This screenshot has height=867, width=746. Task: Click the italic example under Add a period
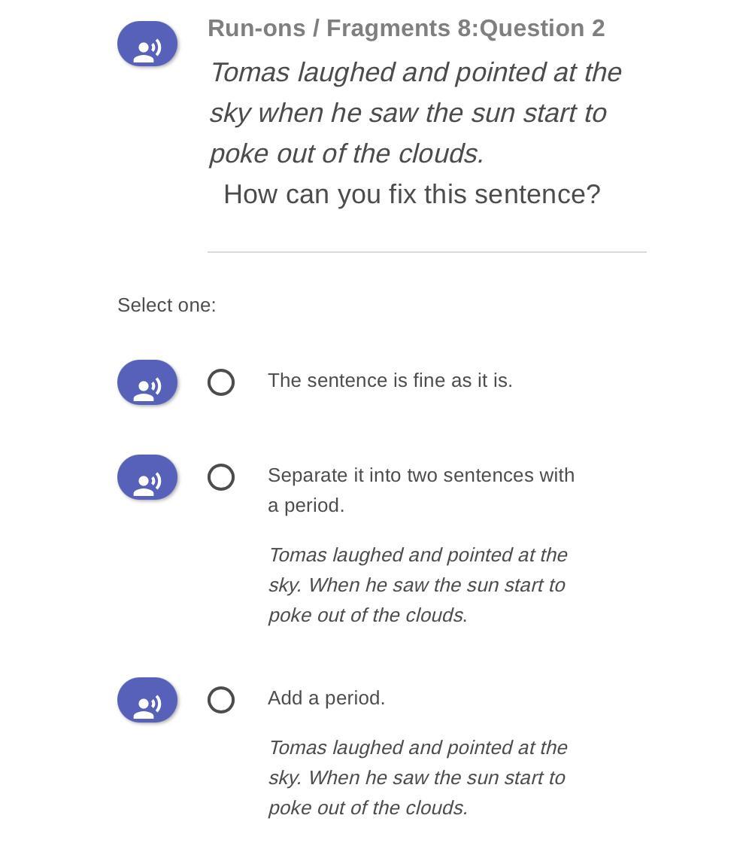click(x=418, y=777)
